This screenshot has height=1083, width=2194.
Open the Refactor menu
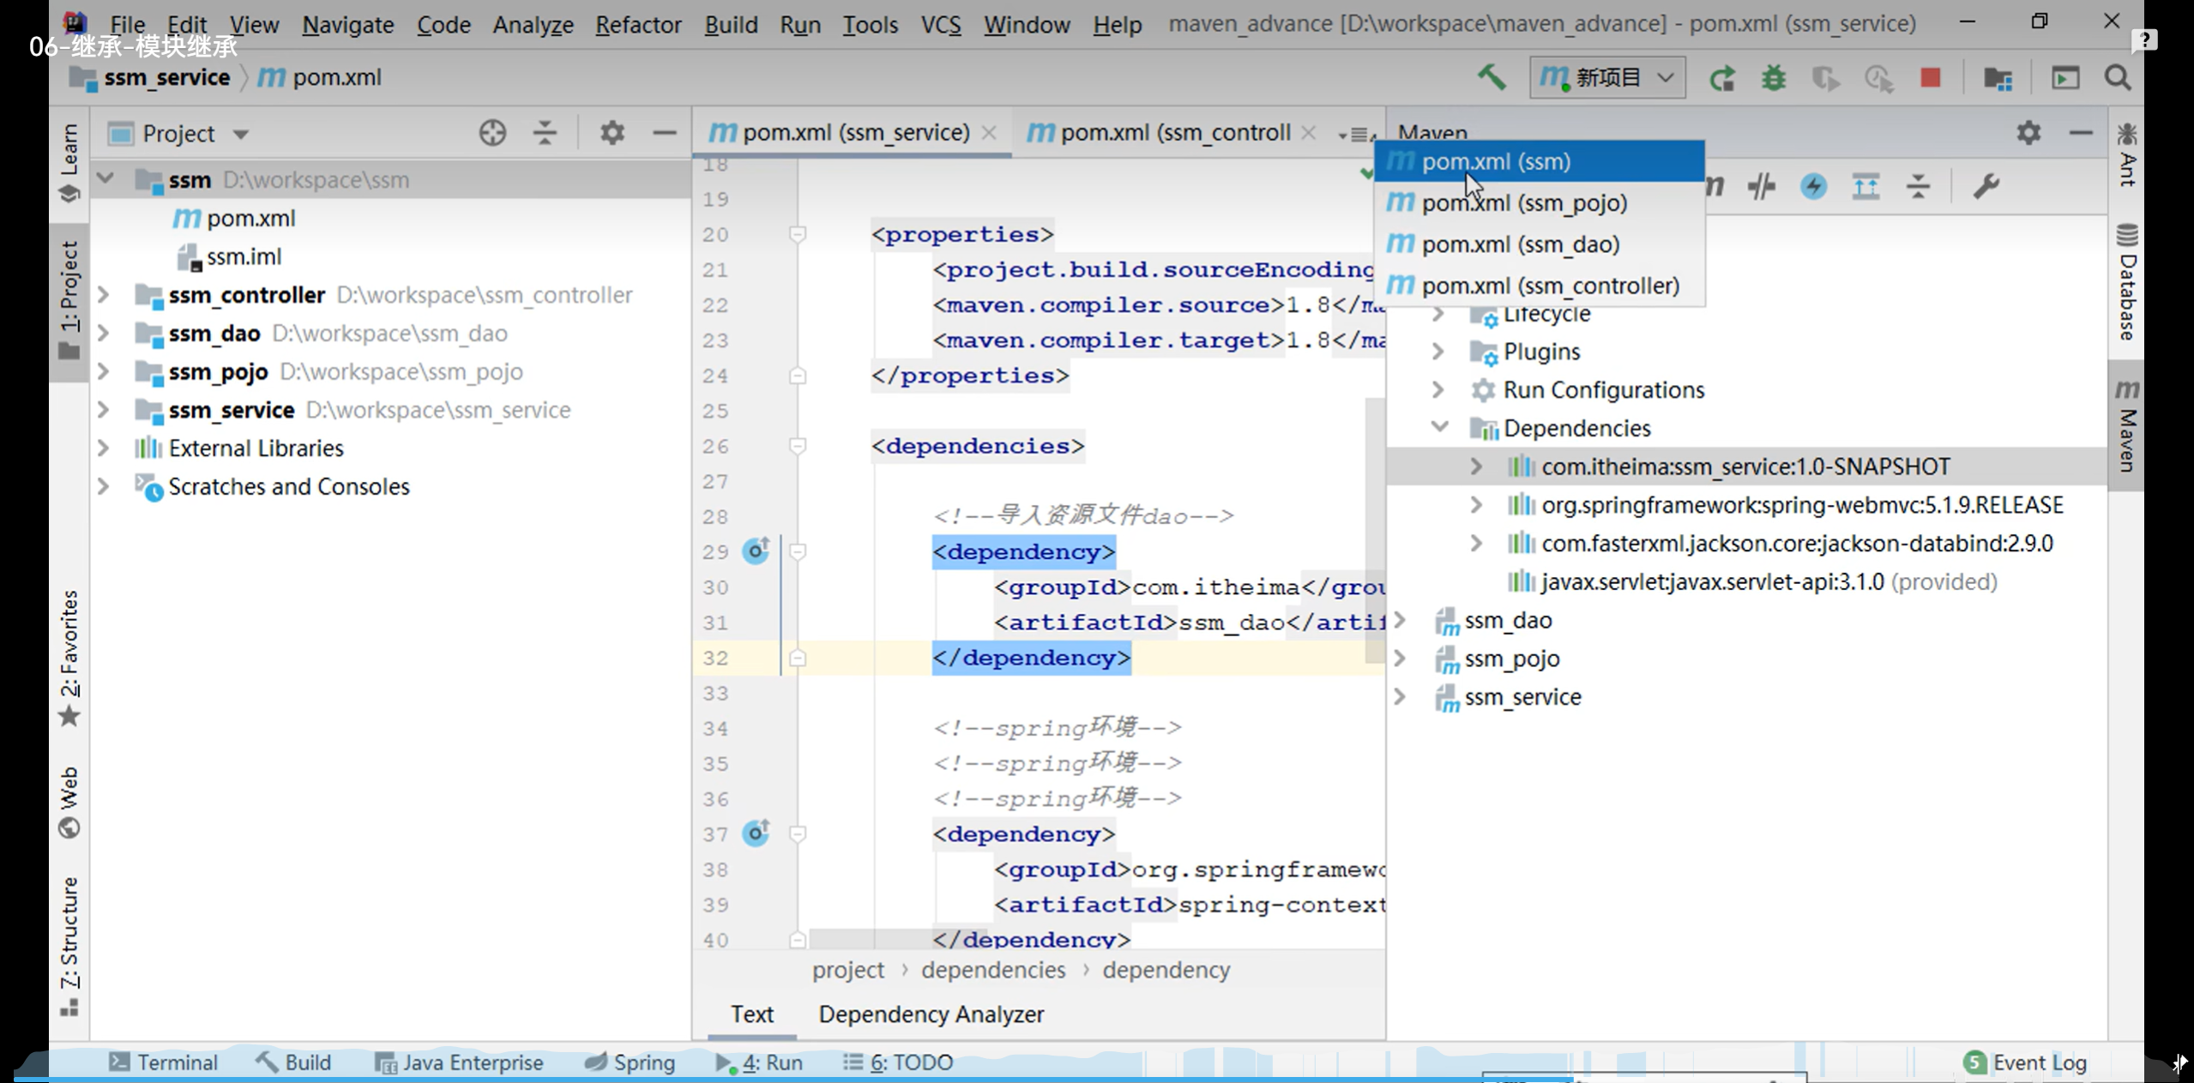637,25
